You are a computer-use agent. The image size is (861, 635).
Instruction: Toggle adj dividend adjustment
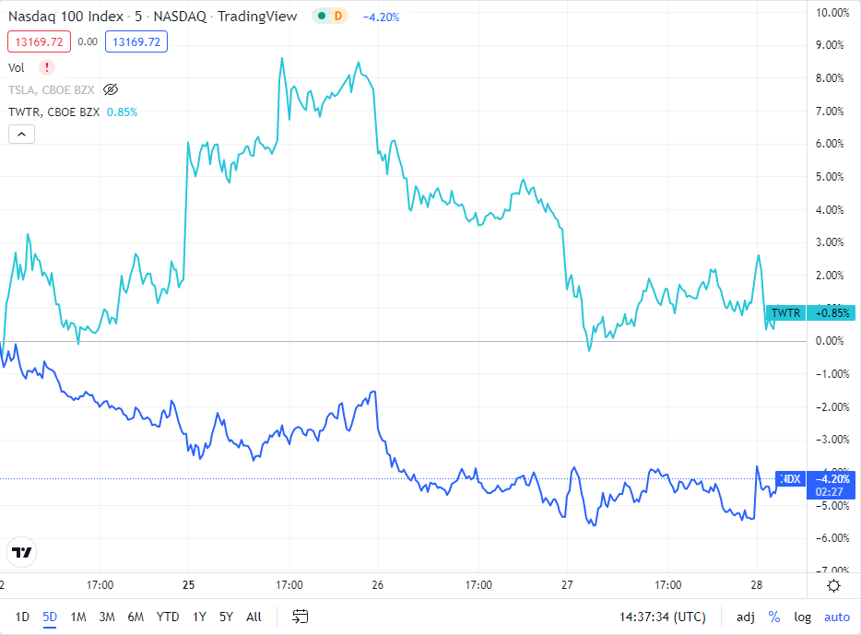pos(745,617)
